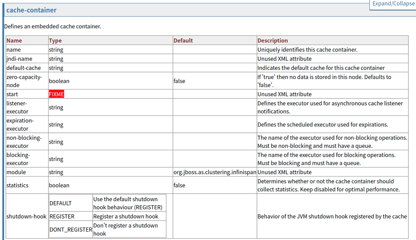Click 'Unused XML attribute' in module row
The image size is (416, 240).
tap(285, 172)
